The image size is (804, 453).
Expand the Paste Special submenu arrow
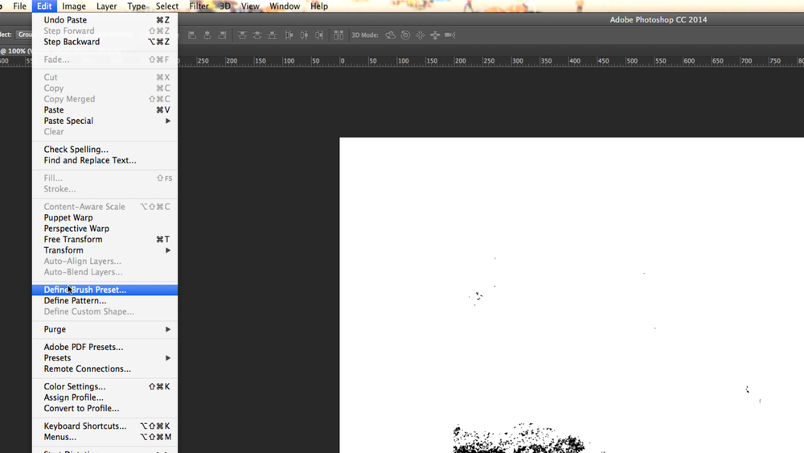click(x=168, y=121)
